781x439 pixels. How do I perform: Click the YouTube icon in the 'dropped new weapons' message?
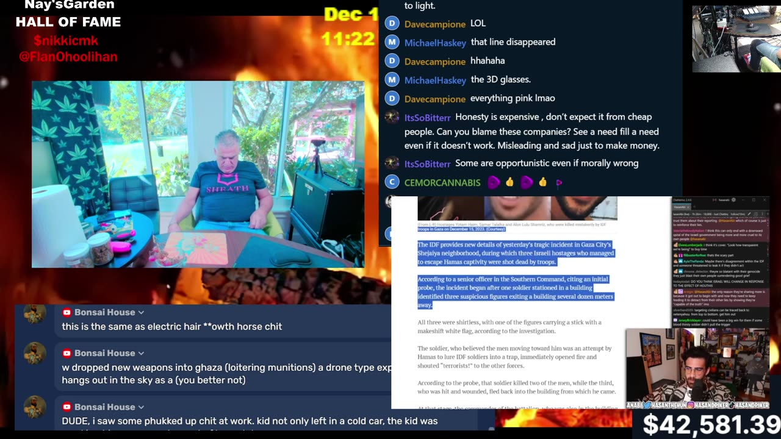[x=67, y=353]
